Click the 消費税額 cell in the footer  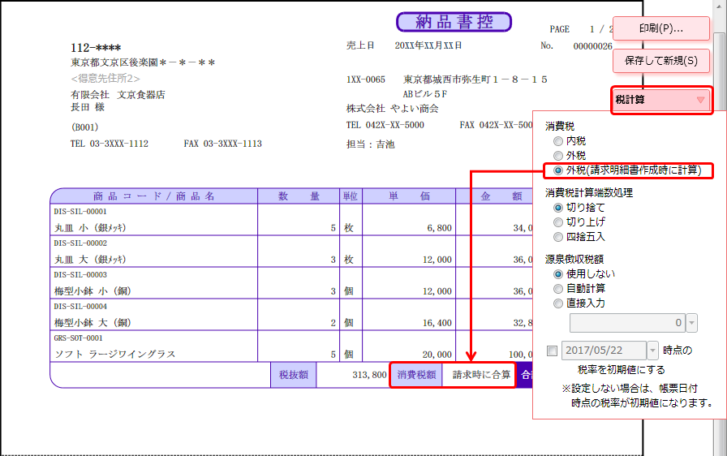coord(416,375)
